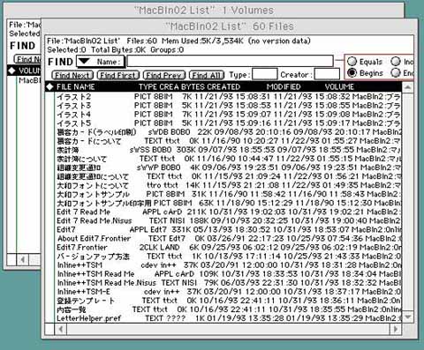Click the BYTES CREATED column header
Image resolution: width=424 pixels, height=350 pixels.
point(210,86)
